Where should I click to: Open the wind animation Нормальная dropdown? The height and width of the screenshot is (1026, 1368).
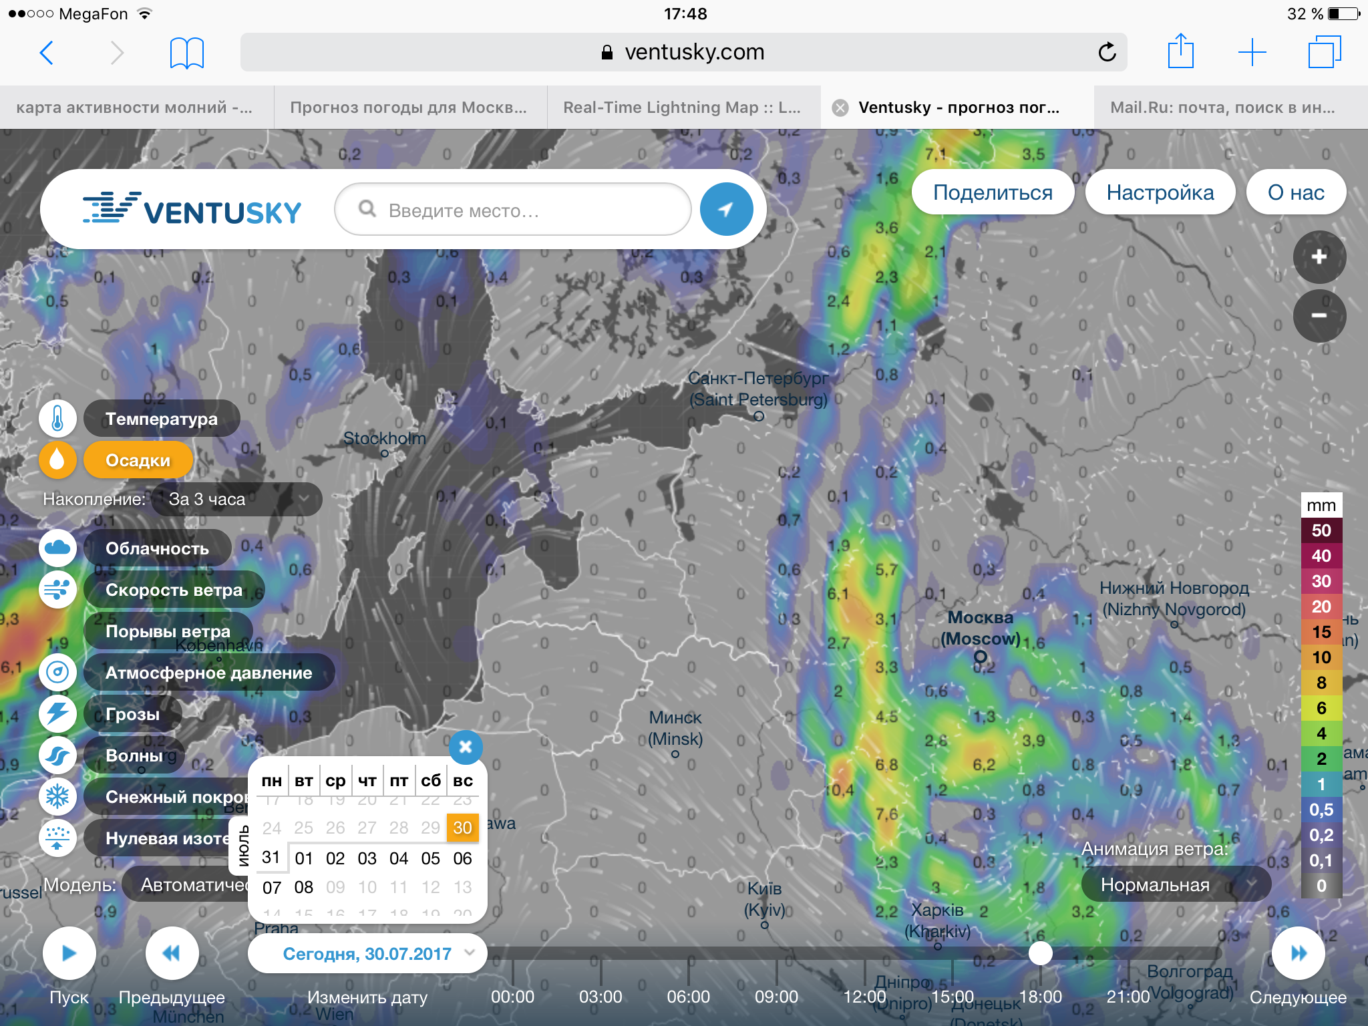click(x=1176, y=884)
